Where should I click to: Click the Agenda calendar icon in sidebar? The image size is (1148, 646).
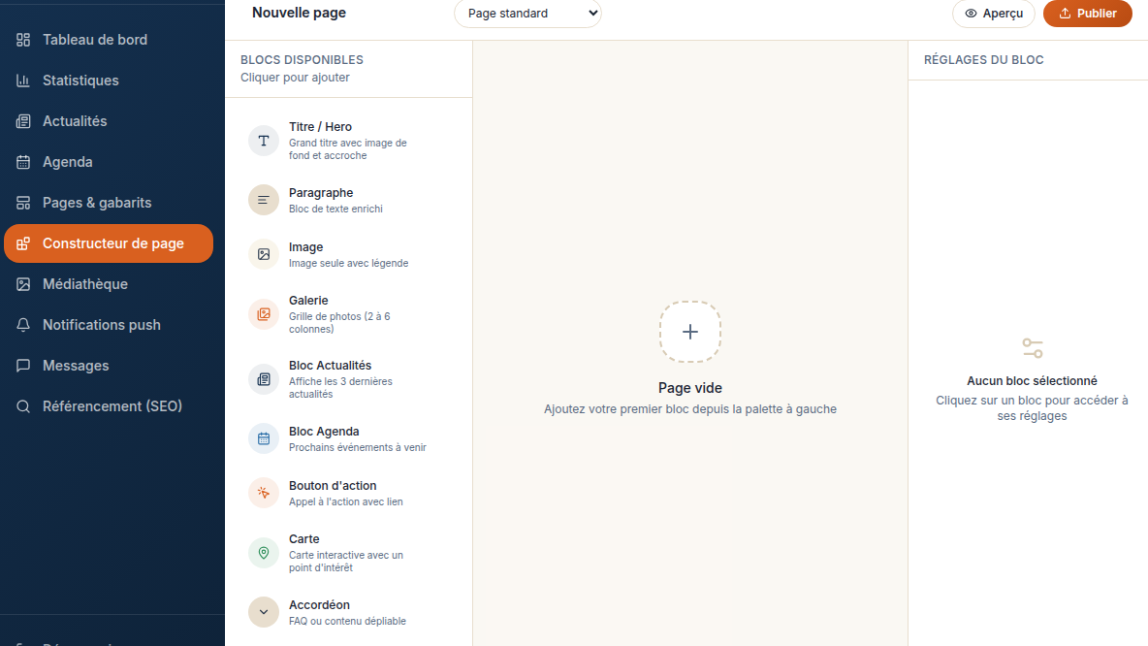pos(23,162)
